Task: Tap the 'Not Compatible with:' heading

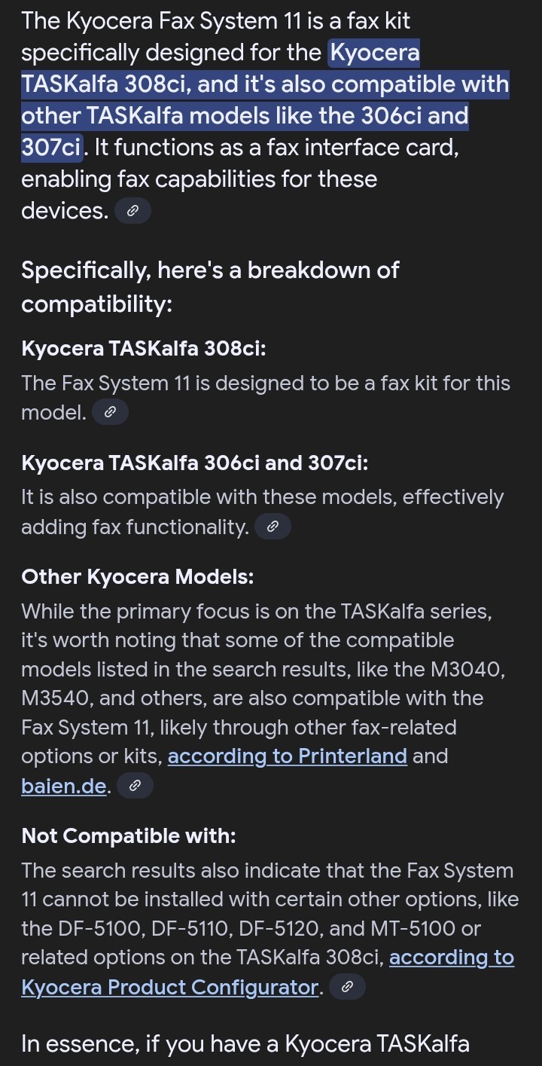Action: coord(129,835)
